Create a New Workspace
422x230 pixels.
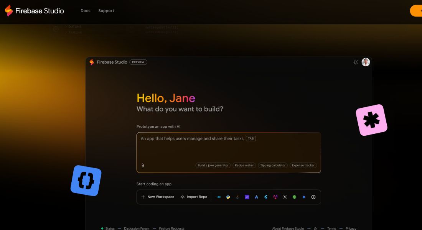[x=158, y=197]
